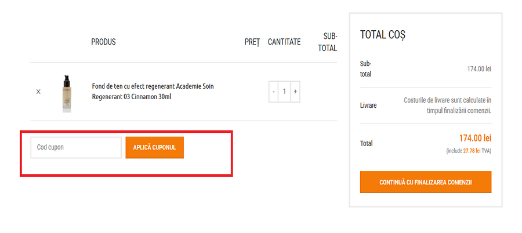Decrease quantity with the minus button
Screen dimensions: 522x233
pos(274,92)
